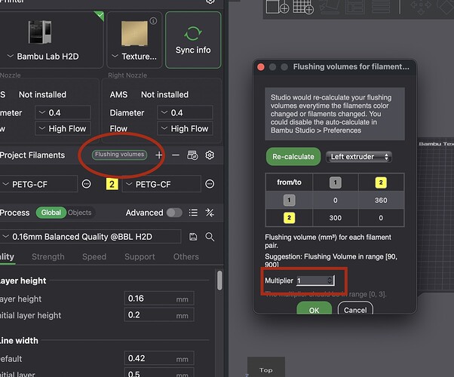This screenshot has width=454, height=377.
Task: Click yellow filament 2 swatch in row label
Action: coord(289,218)
